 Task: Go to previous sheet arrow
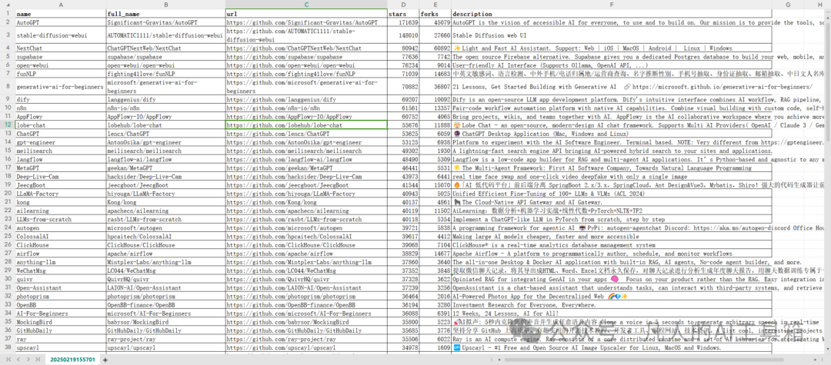point(18,359)
